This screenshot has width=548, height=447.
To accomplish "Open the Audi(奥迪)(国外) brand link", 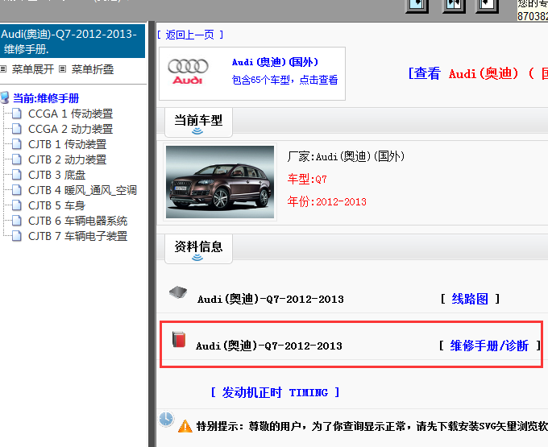I will coord(275,62).
